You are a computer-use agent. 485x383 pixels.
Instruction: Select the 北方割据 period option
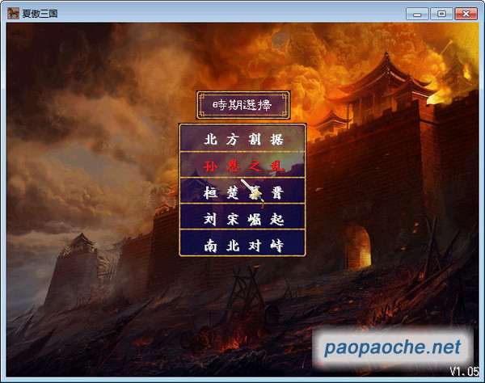tap(242, 139)
